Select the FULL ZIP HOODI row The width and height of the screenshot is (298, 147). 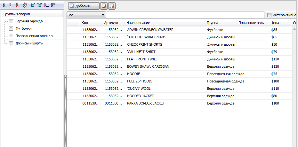pos(179,81)
